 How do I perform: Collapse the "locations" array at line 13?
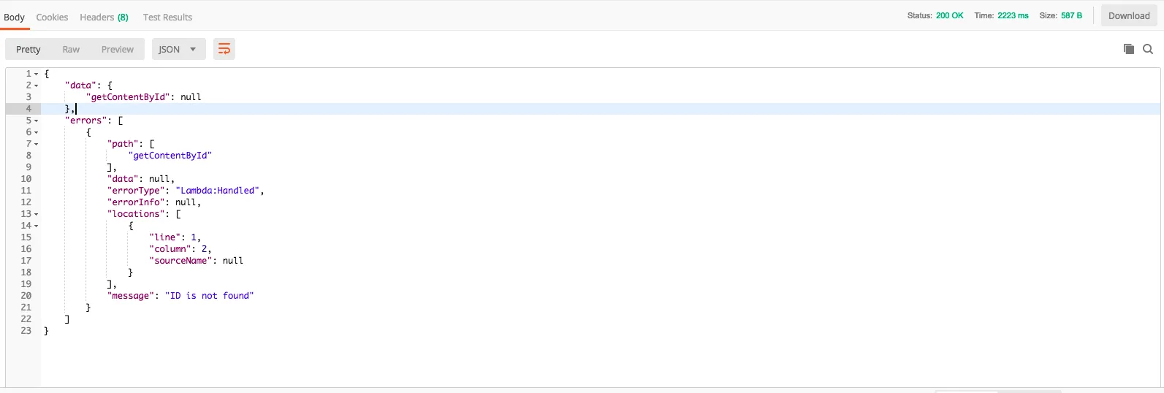tap(37, 214)
